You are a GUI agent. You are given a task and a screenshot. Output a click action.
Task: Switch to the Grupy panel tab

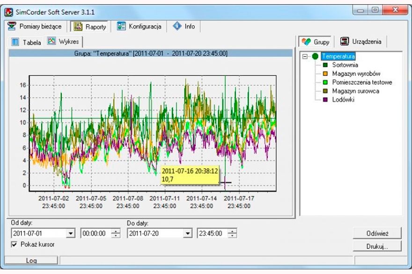coord(315,42)
